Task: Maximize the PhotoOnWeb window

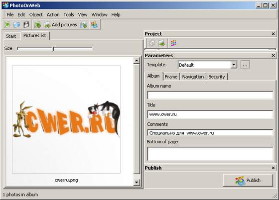Action: [x=265, y=5]
